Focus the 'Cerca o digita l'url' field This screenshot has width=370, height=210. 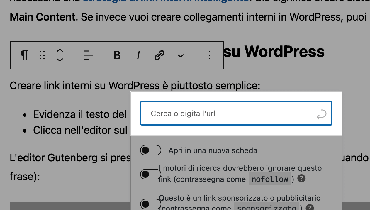(236, 113)
